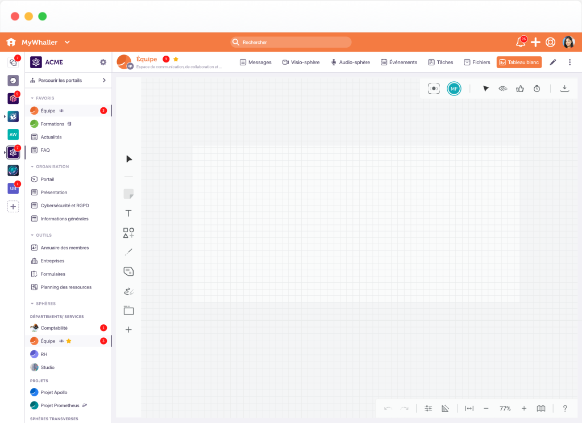582x423 pixels.
Task: Download the whiteboard export
Action: point(564,89)
